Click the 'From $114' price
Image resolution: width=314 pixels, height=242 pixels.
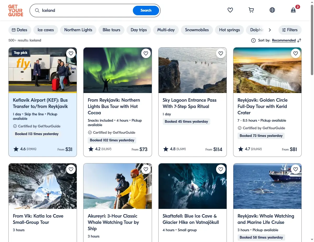(214, 149)
